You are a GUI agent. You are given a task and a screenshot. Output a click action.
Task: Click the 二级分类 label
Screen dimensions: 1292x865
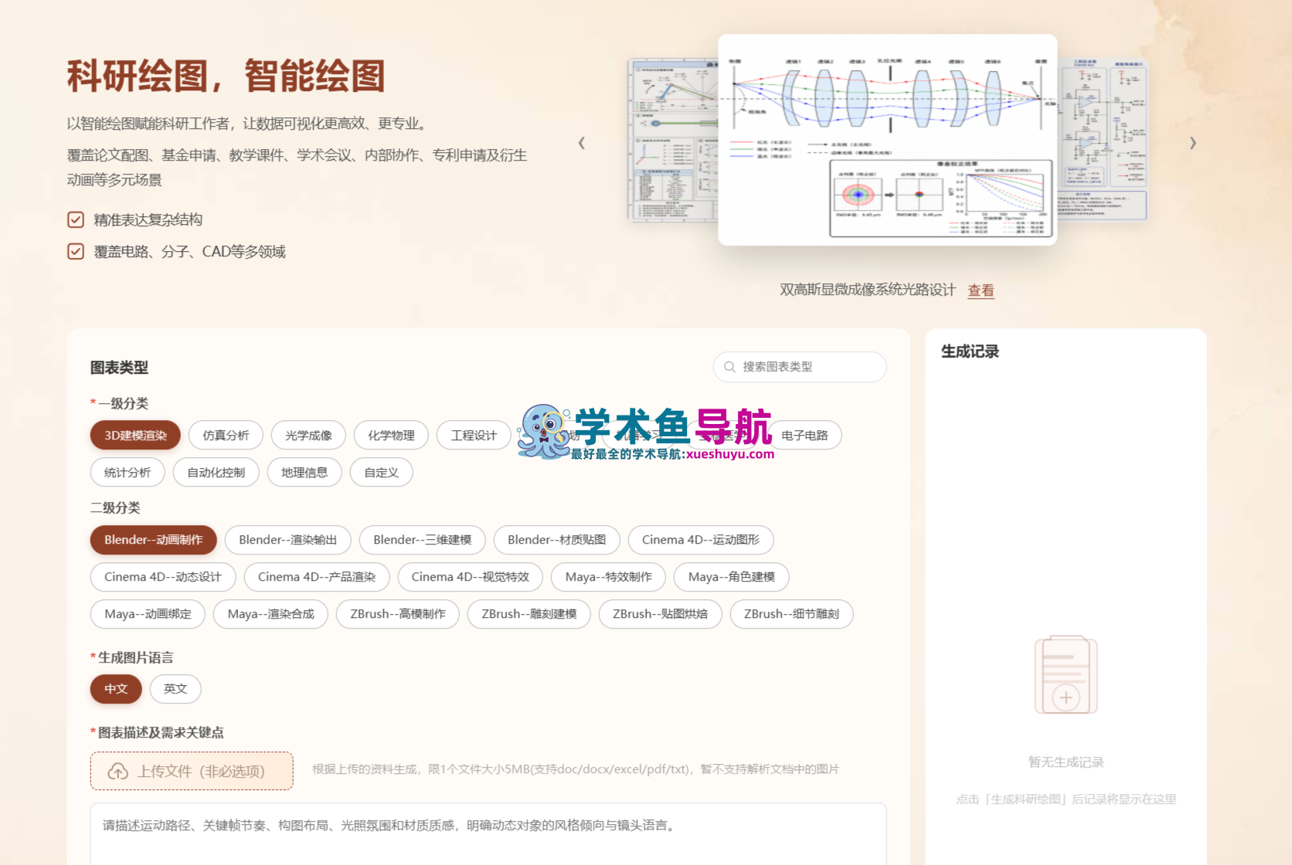115,507
